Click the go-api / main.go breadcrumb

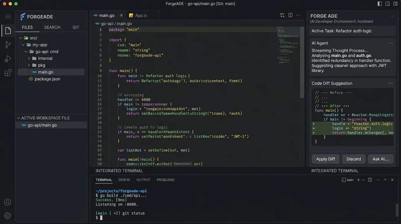(x=116, y=24)
